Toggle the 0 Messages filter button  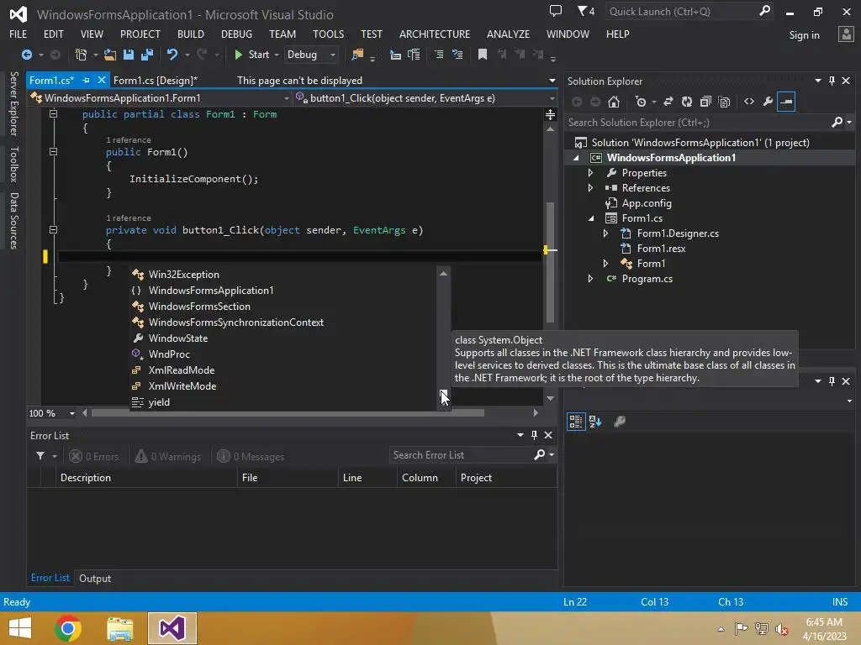pyautogui.click(x=251, y=456)
